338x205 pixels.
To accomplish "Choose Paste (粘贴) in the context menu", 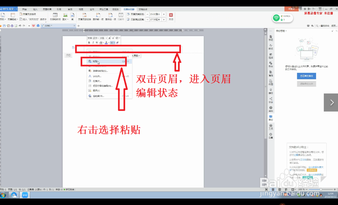I will pyautogui.click(x=109, y=61).
